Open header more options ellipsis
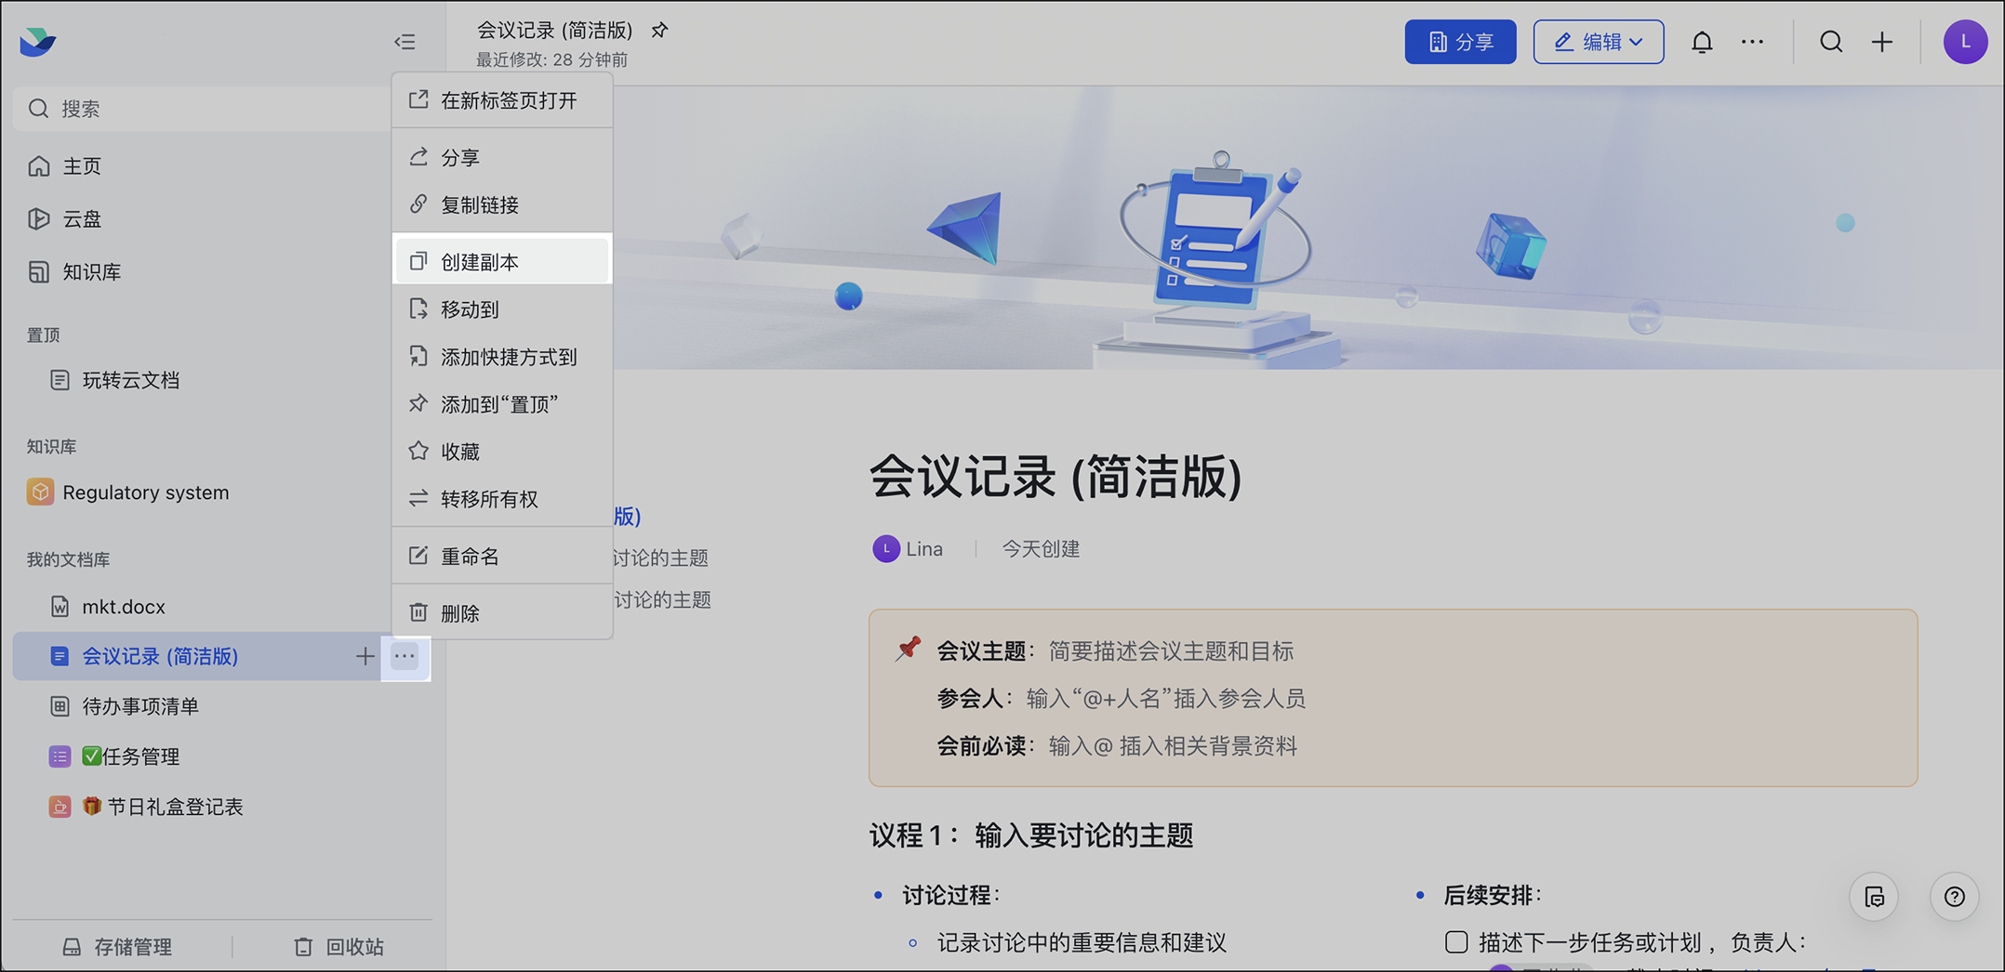Image resolution: width=2005 pixels, height=972 pixels. (x=1752, y=42)
